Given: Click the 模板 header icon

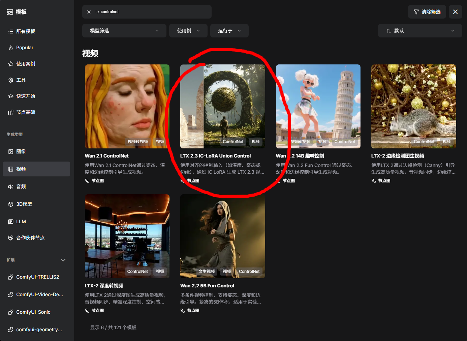Looking at the screenshot, I should (10, 12).
